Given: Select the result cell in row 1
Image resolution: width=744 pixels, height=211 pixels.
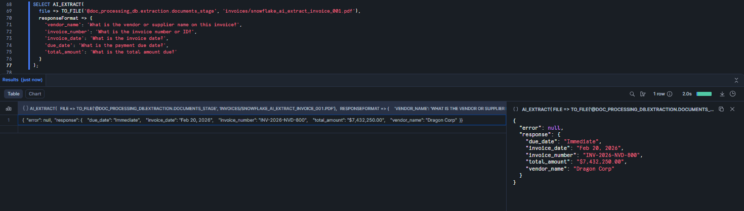Looking at the screenshot, I should point(262,120).
